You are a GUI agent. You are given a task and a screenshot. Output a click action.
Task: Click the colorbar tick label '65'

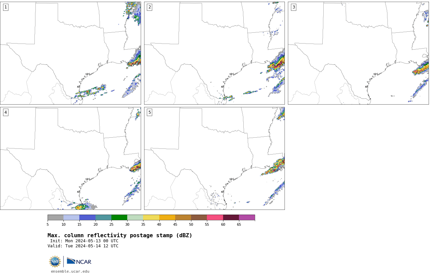(239, 225)
